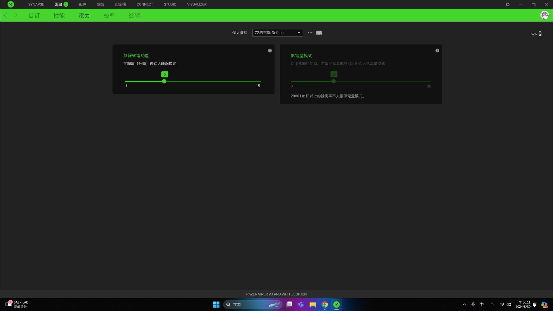Switch to the 校準 tab
The width and height of the screenshot is (553, 311).
(109, 16)
